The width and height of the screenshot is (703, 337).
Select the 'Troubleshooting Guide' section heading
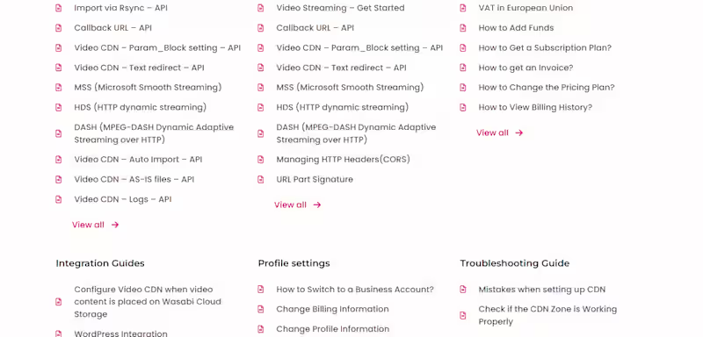click(x=515, y=263)
